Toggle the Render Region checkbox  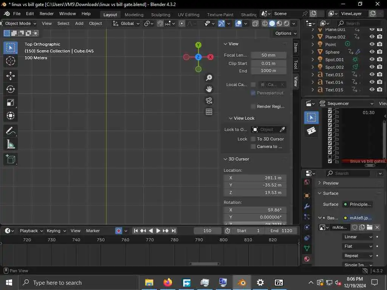tap(253, 106)
